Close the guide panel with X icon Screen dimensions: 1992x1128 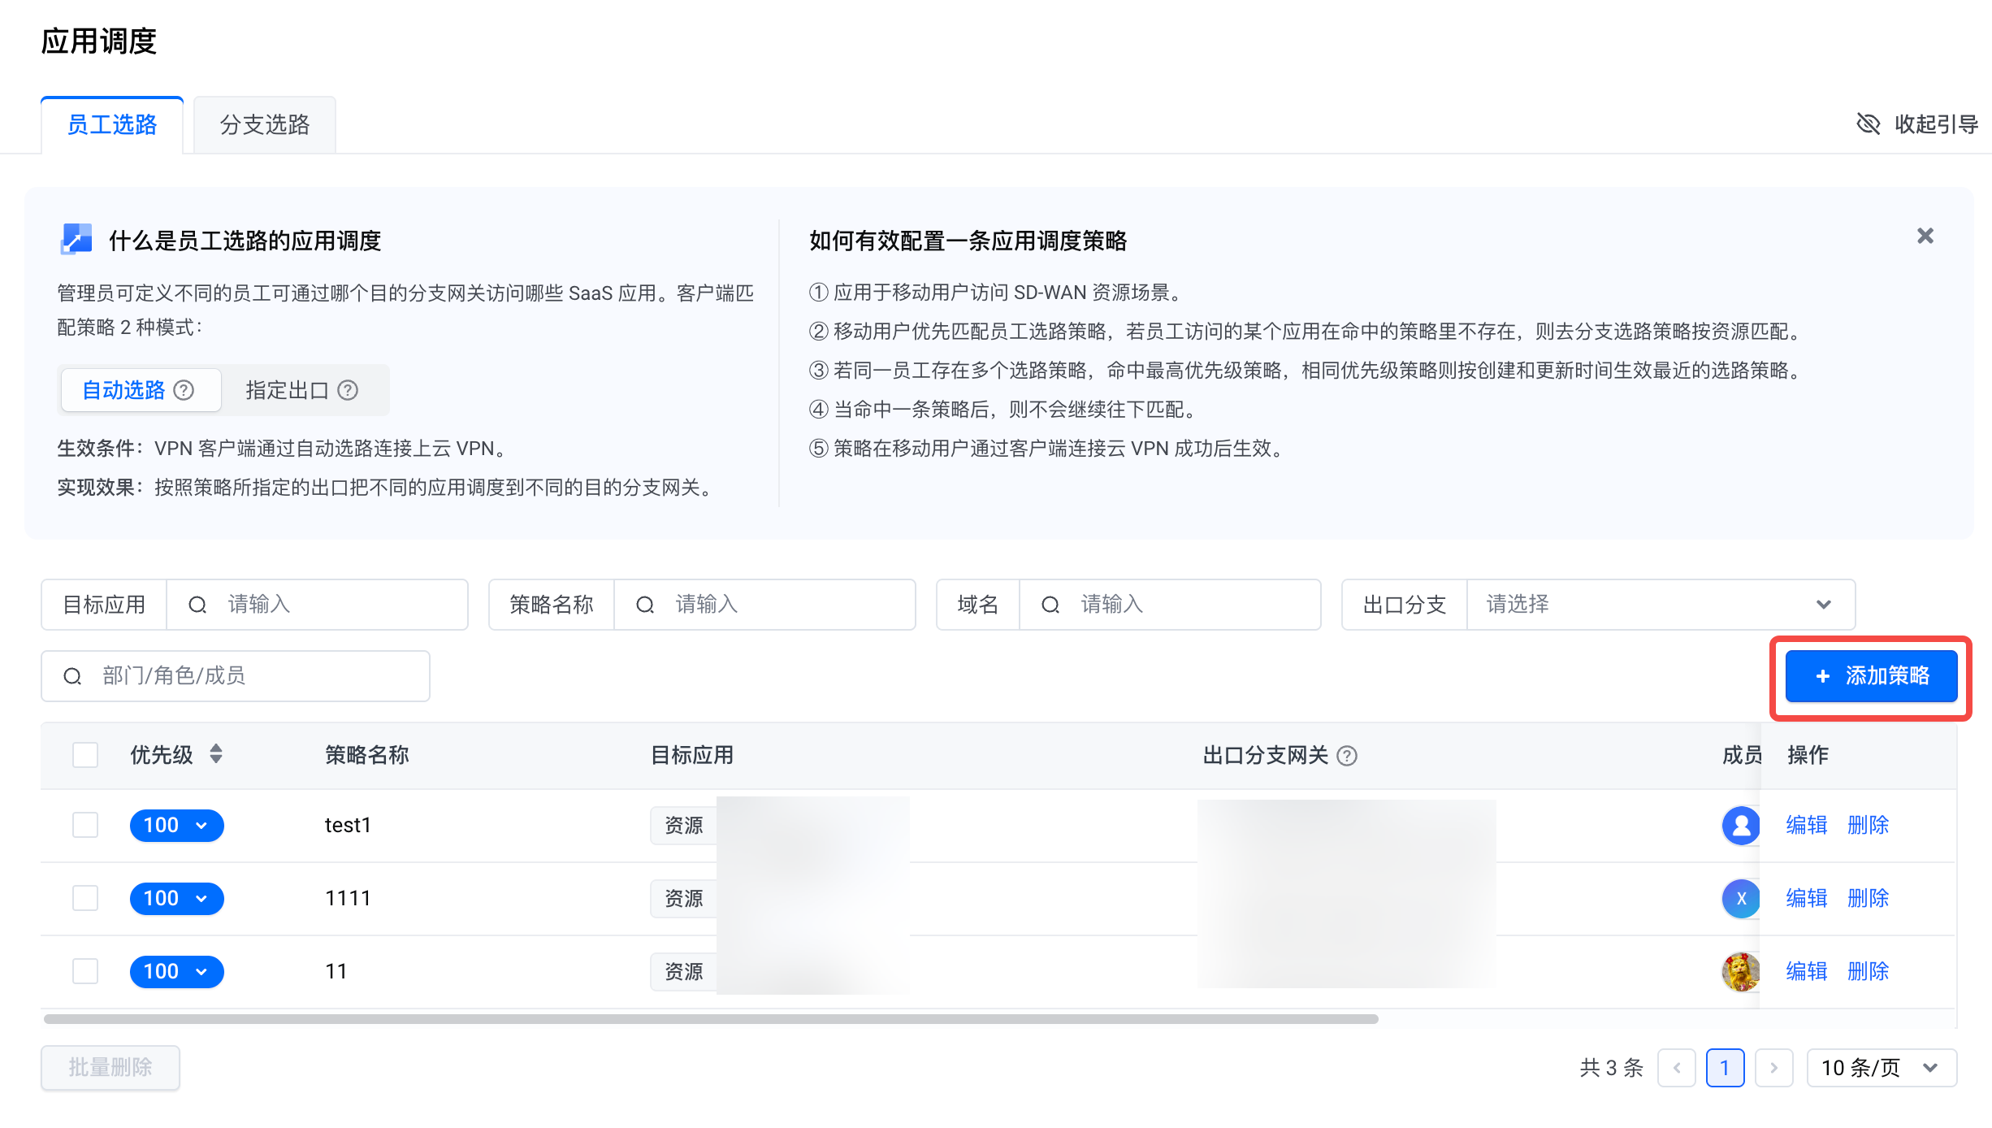(x=1925, y=236)
